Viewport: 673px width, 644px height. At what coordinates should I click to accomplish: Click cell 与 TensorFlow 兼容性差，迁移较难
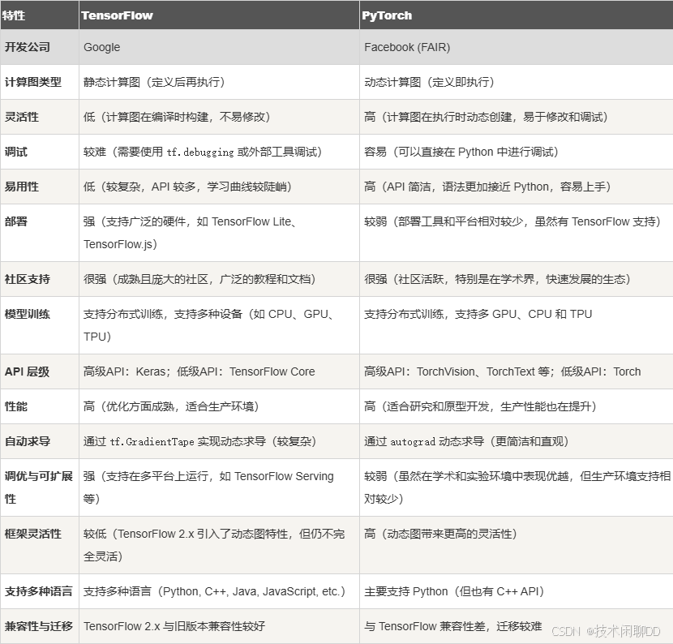pos(517,626)
